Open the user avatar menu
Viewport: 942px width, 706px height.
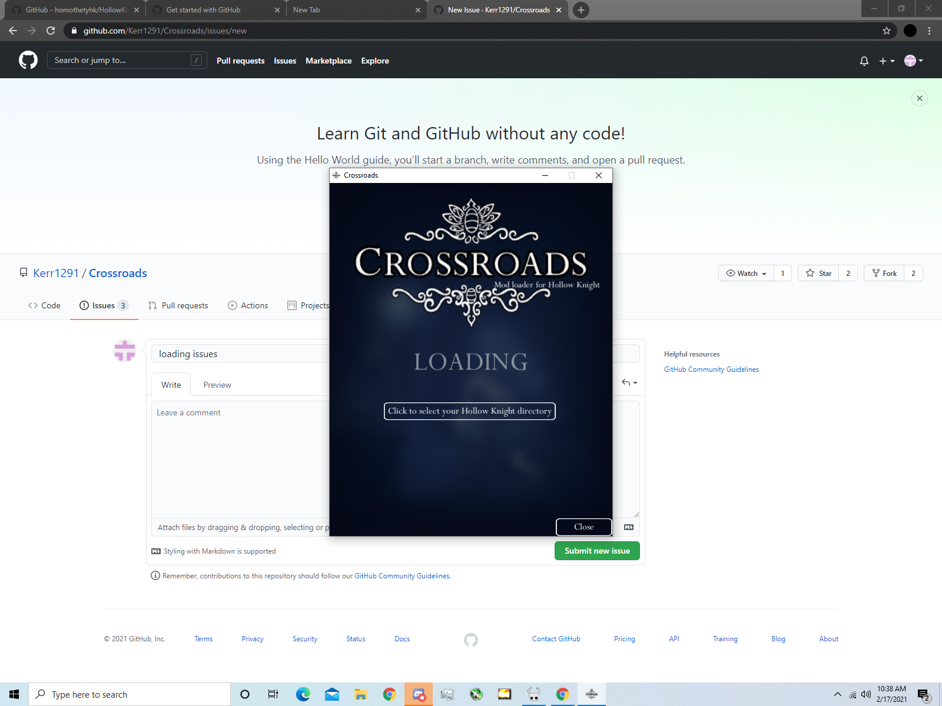(914, 61)
